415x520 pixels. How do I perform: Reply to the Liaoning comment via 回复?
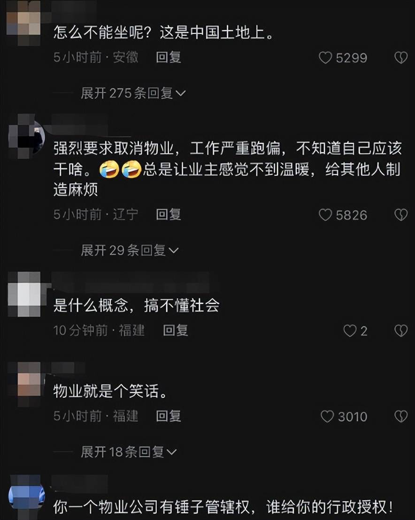coord(169,214)
